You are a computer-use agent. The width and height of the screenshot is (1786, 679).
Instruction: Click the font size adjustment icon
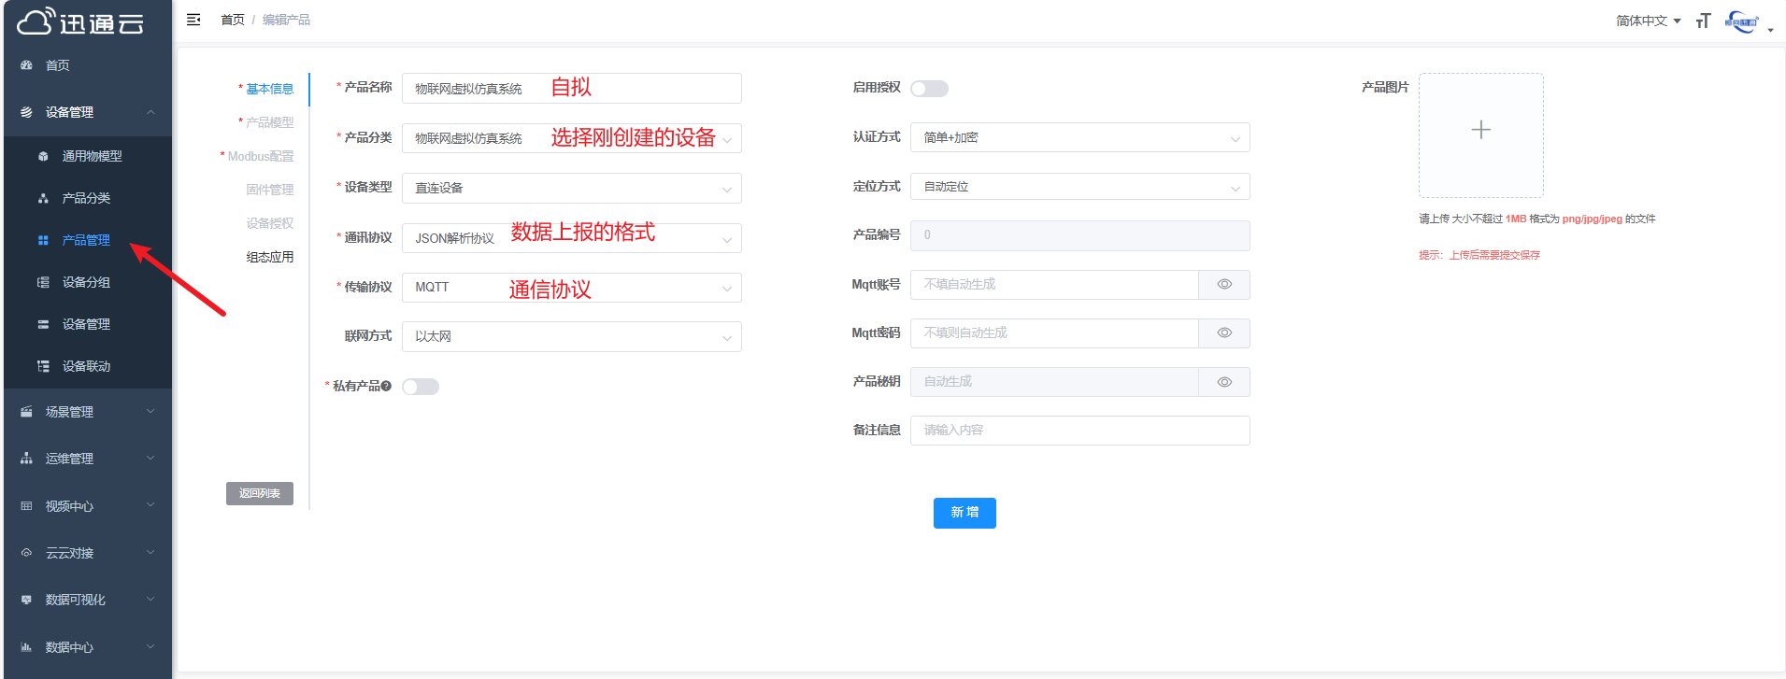(x=1703, y=21)
